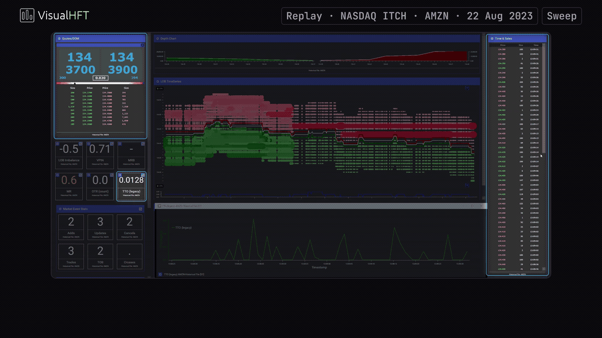Click the VPIN tile settings icon
The height and width of the screenshot is (338, 602).
click(89, 144)
